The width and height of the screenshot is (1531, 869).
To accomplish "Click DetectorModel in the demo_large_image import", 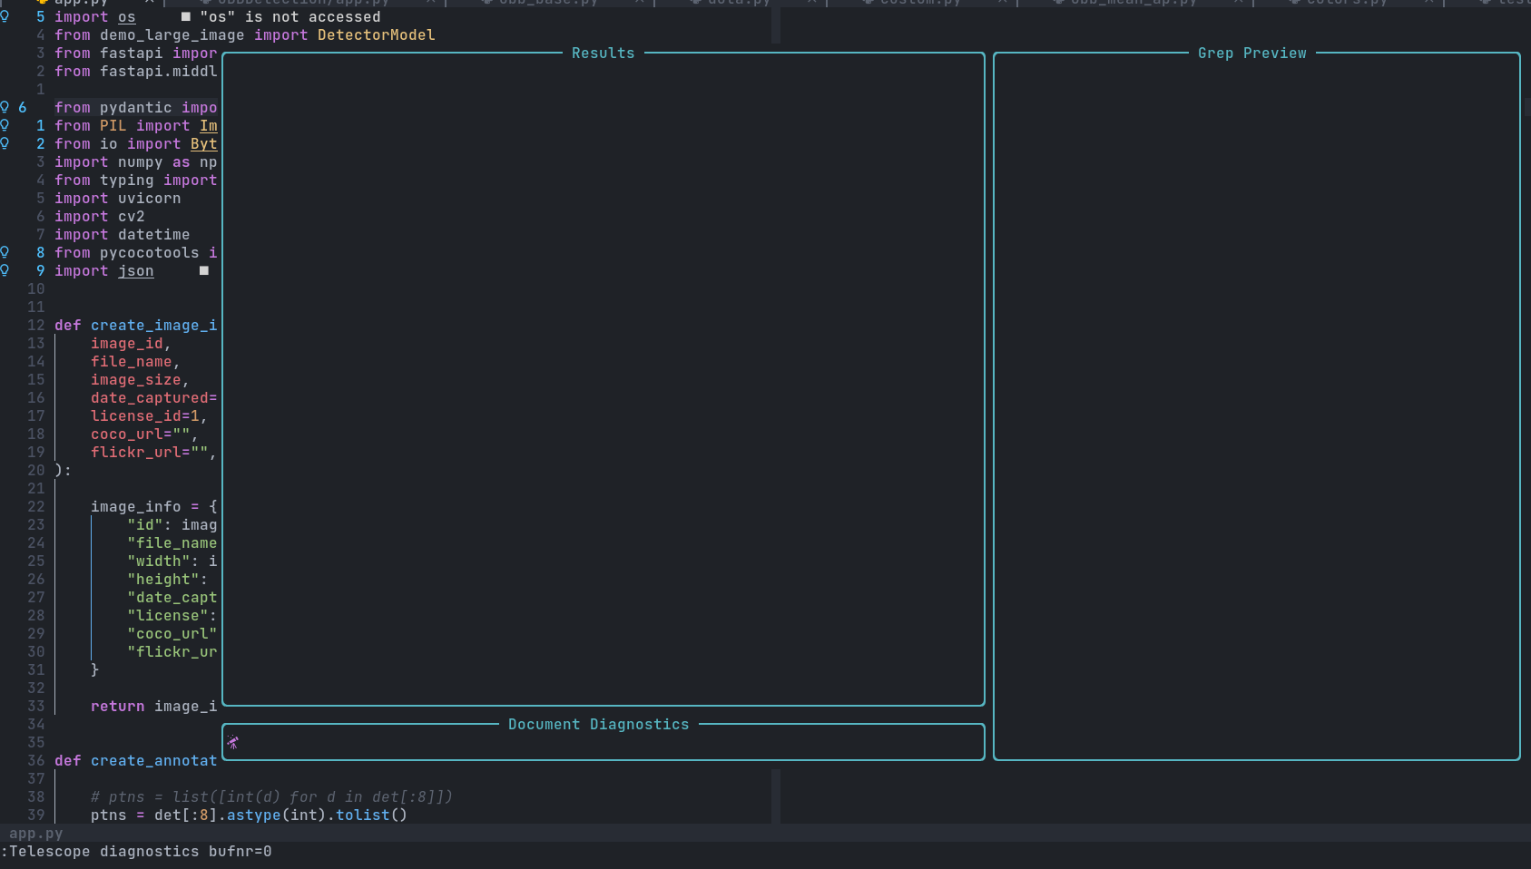I will click(377, 34).
